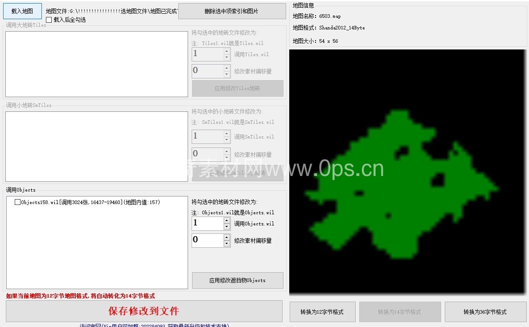The width and height of the screenshot is (529, 327).
Task: Convert map using 转换为12字节格式 button
Action: tap(322, 312)
